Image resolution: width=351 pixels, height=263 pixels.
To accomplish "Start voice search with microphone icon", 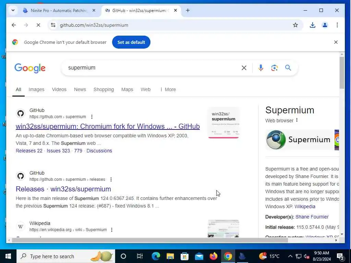I will pos(261,68).
